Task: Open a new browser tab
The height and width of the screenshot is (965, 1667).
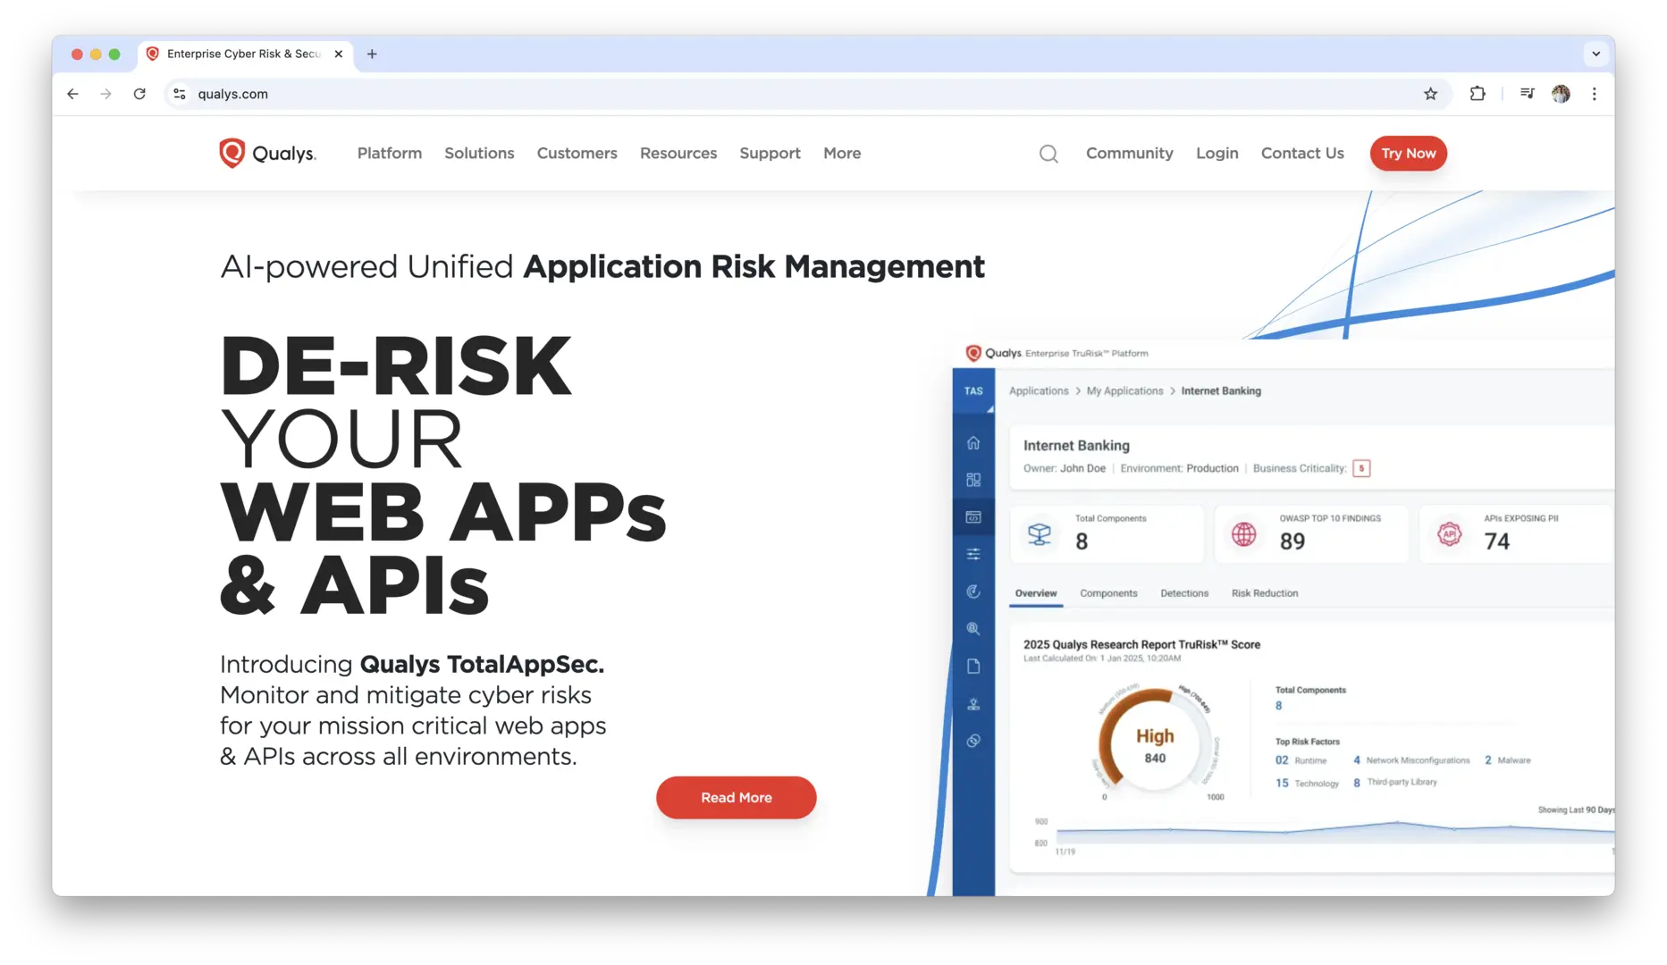Action: 372,54
